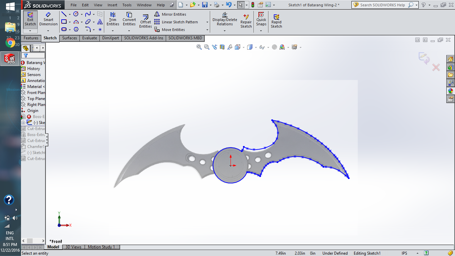Viewport: 455px width, 256px height.
Task: Click the Zoom to Area icon
Action: click(x=207, y=47)
